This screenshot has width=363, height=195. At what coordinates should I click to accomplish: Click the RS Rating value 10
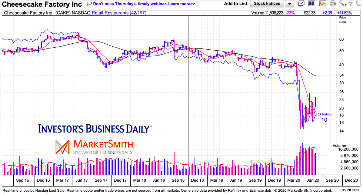point(324,120)
